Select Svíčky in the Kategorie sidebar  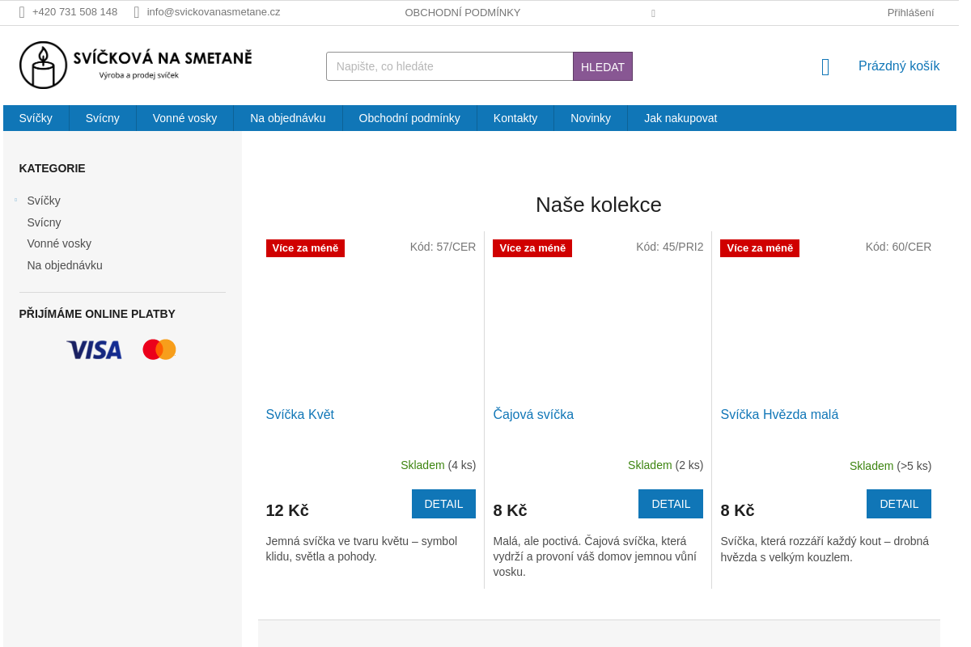tap(44, 201)
